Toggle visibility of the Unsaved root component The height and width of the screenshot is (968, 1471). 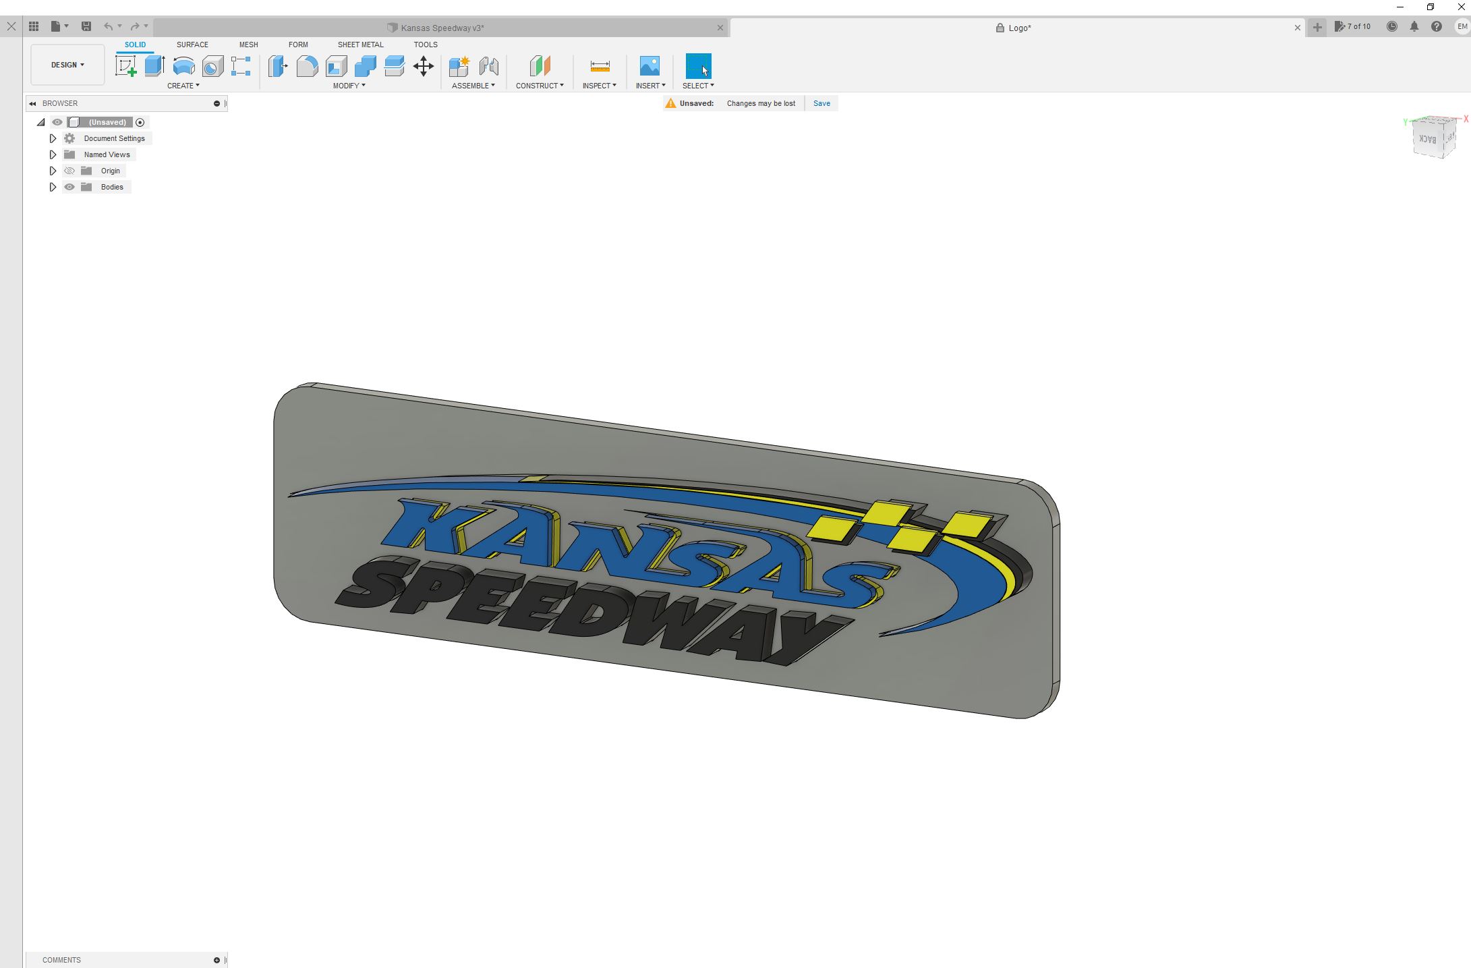point(57,122)
